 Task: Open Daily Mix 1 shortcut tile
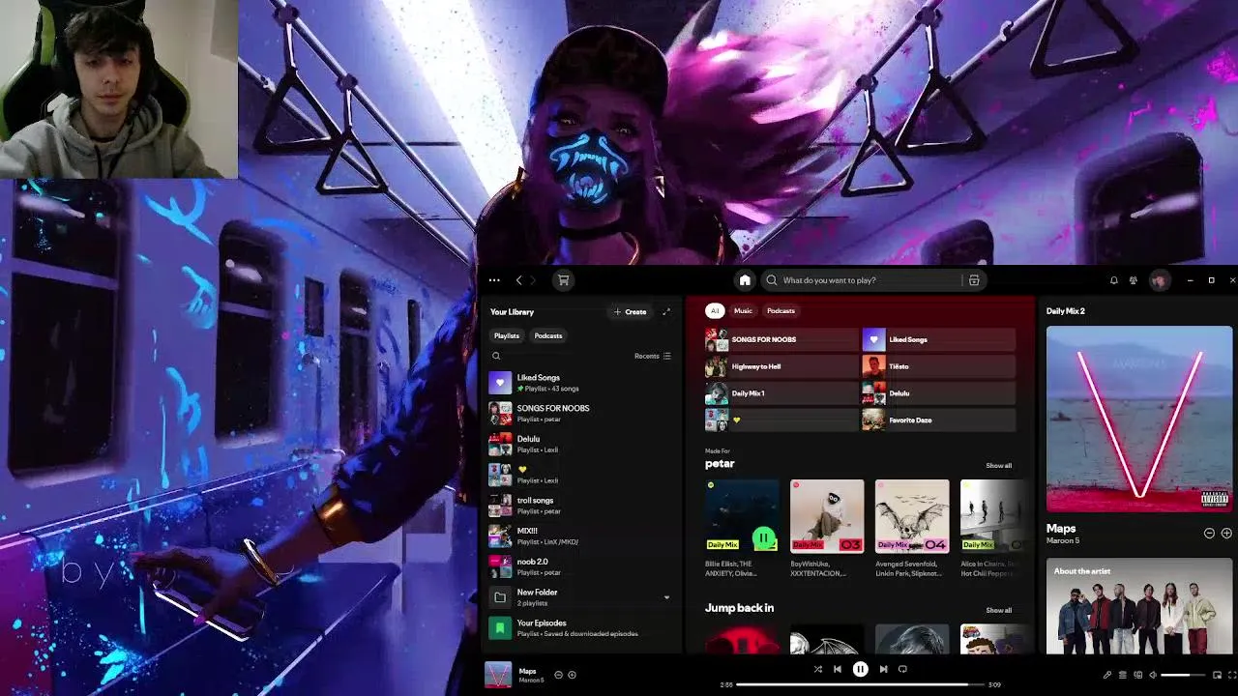781,393
